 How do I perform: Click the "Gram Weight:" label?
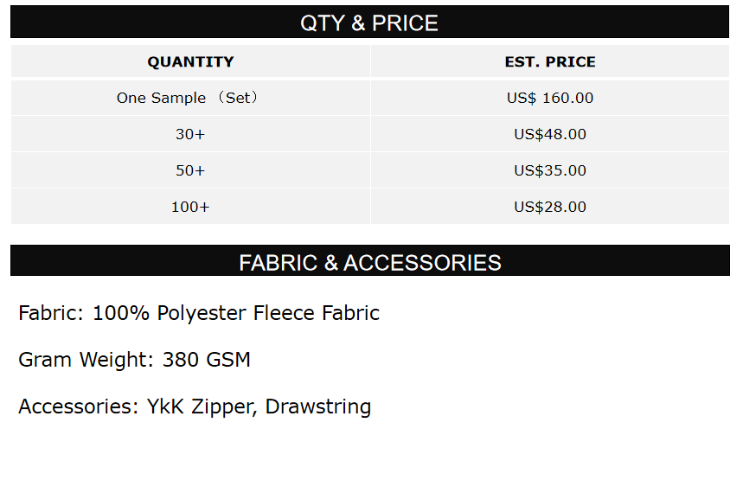86,360
